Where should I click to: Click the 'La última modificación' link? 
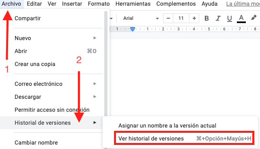click(x=243, y=4)
